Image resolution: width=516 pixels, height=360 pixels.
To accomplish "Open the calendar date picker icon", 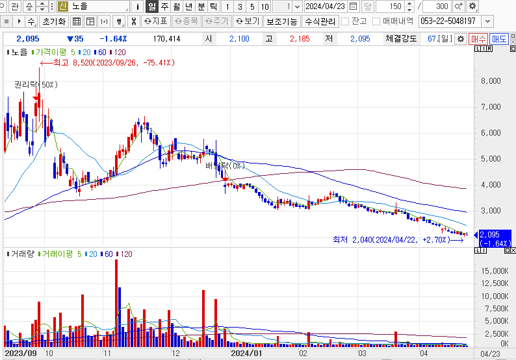I will click(353, 6).
